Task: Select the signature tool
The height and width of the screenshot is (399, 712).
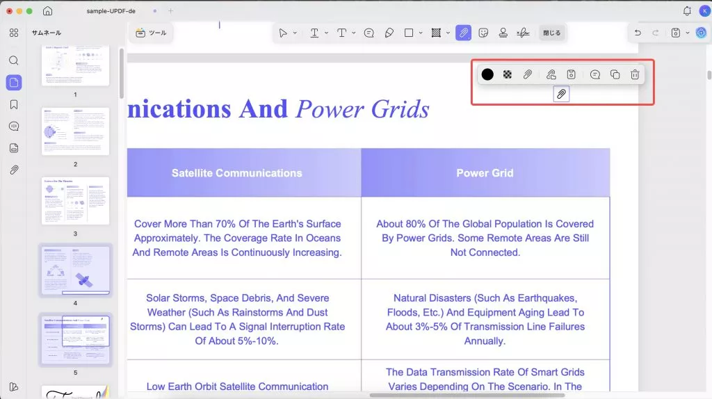Action: pos(523,33)
